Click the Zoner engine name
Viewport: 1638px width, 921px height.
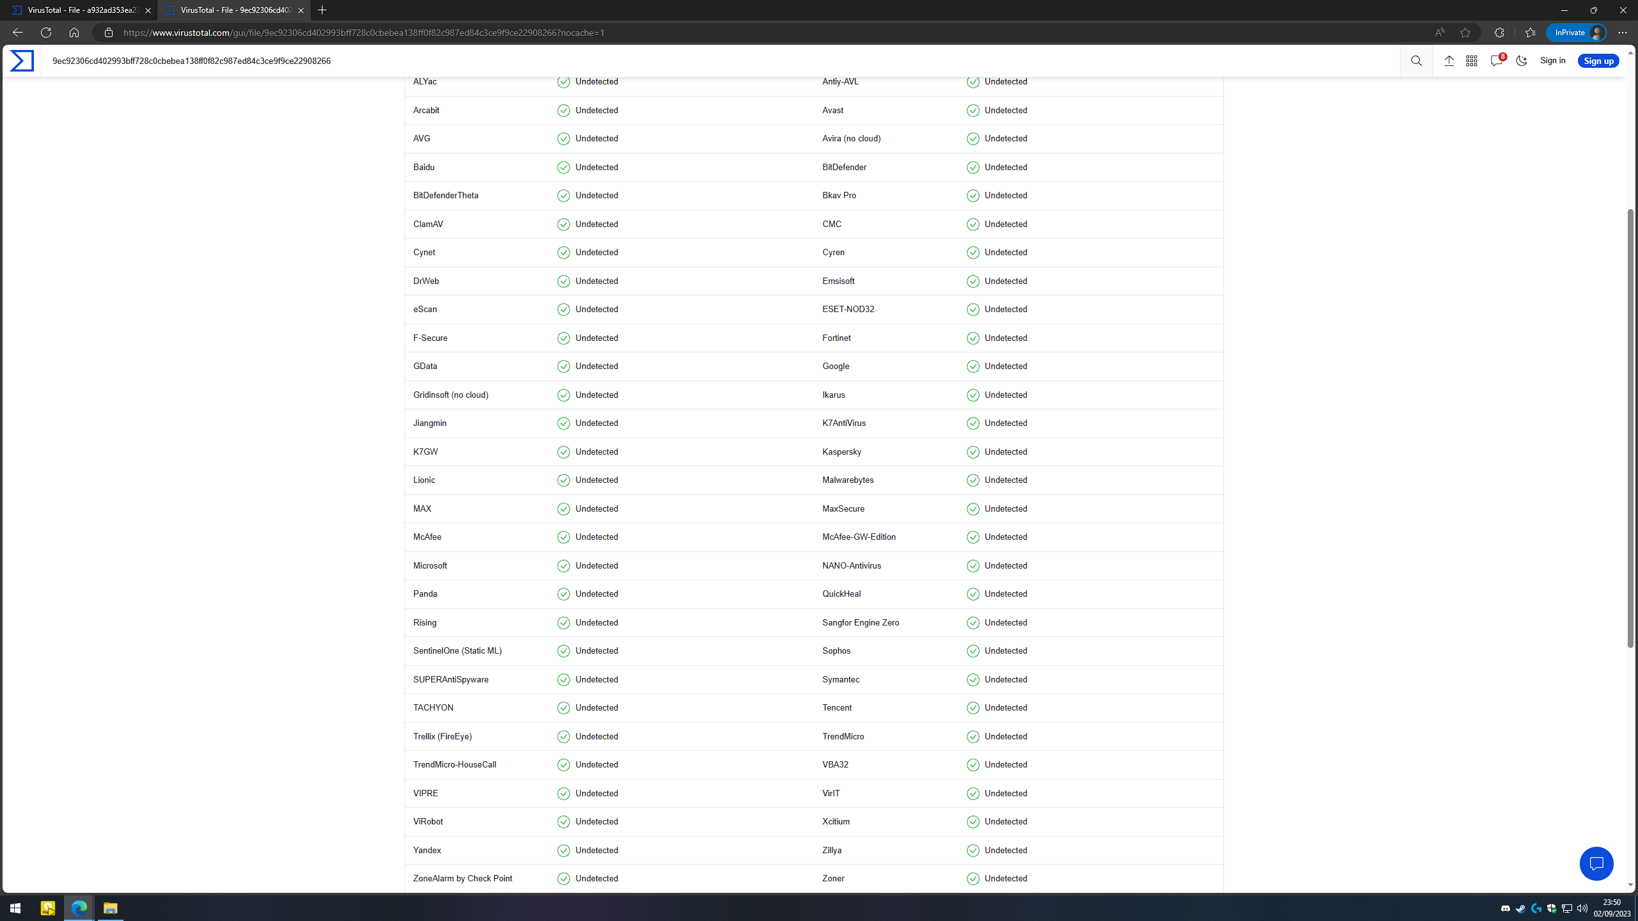point(833,879)
